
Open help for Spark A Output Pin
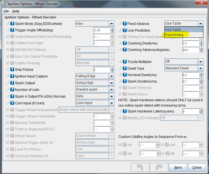[12, 96]
